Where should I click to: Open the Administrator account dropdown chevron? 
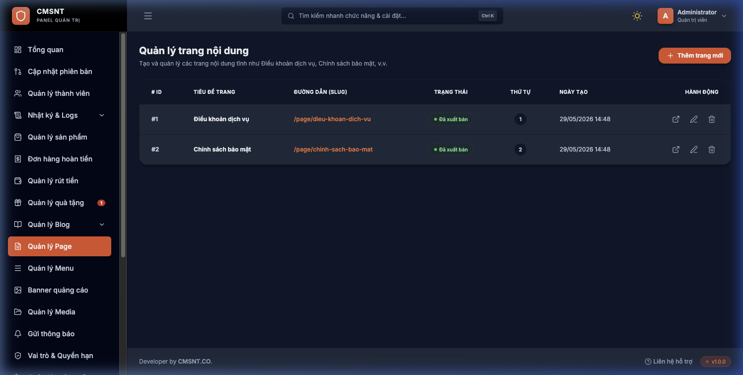point(724,16)
